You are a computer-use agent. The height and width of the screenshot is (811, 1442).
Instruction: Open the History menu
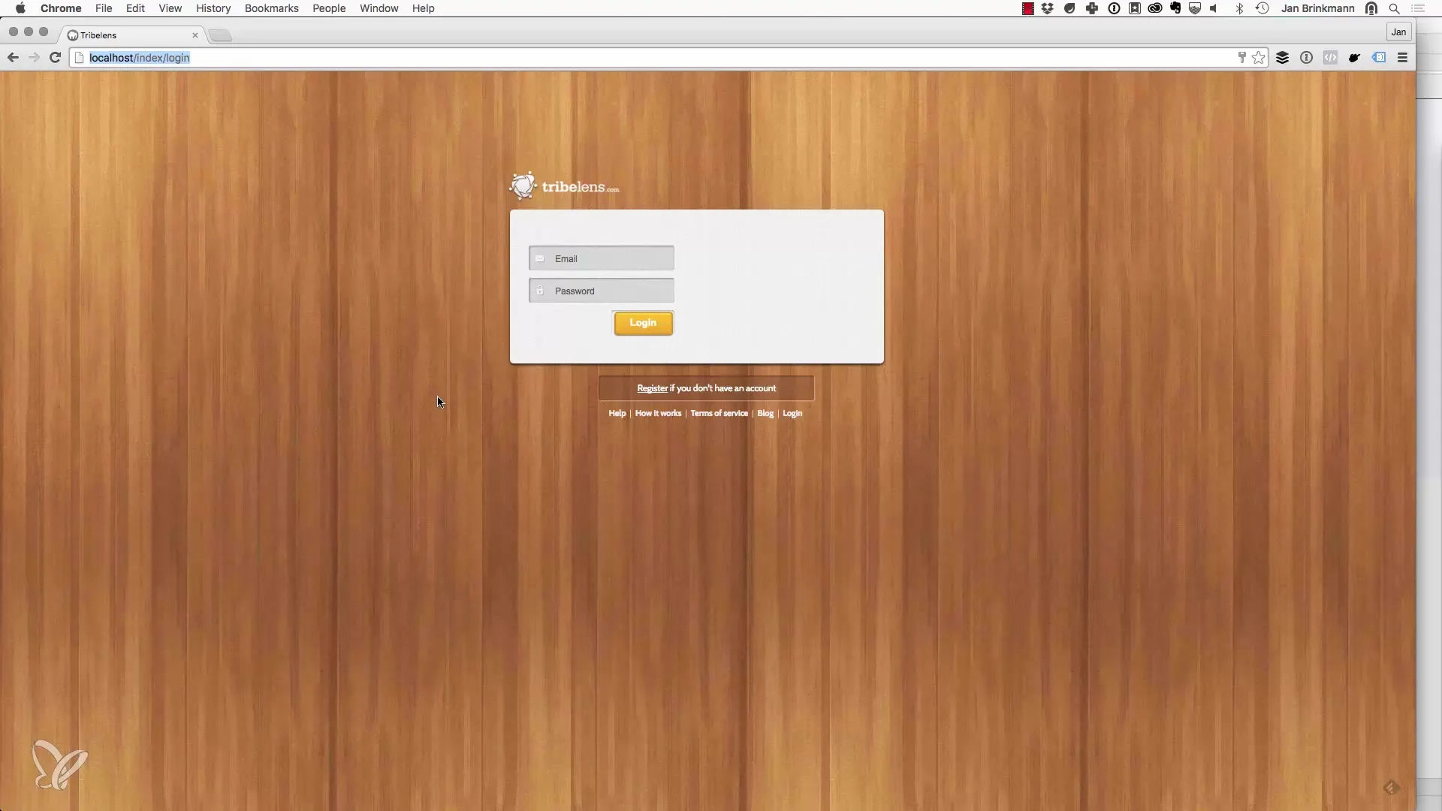pyautogui.click(x=213, y=8)
